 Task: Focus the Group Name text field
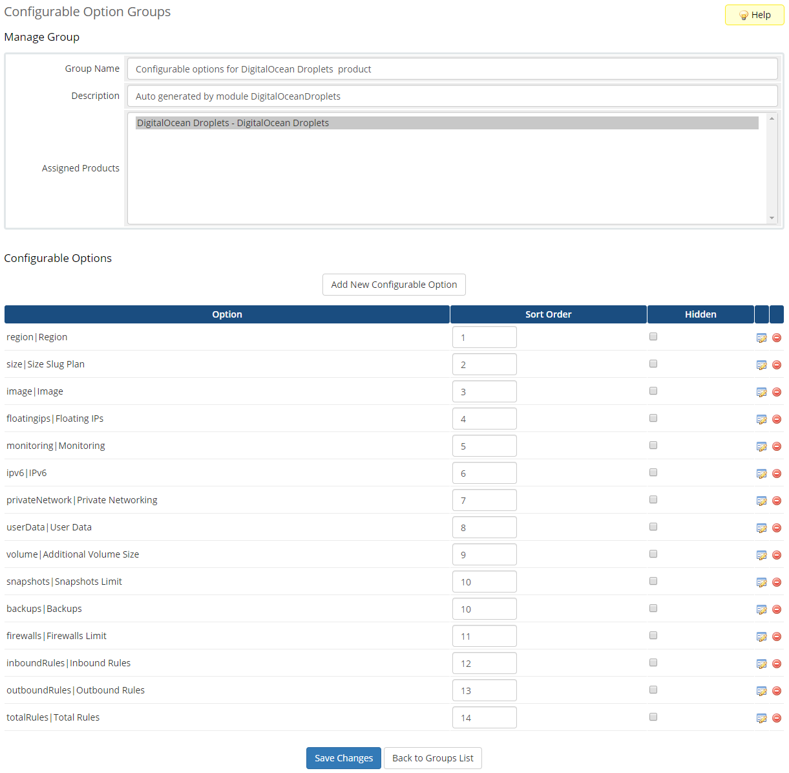[x=452, y=69]
